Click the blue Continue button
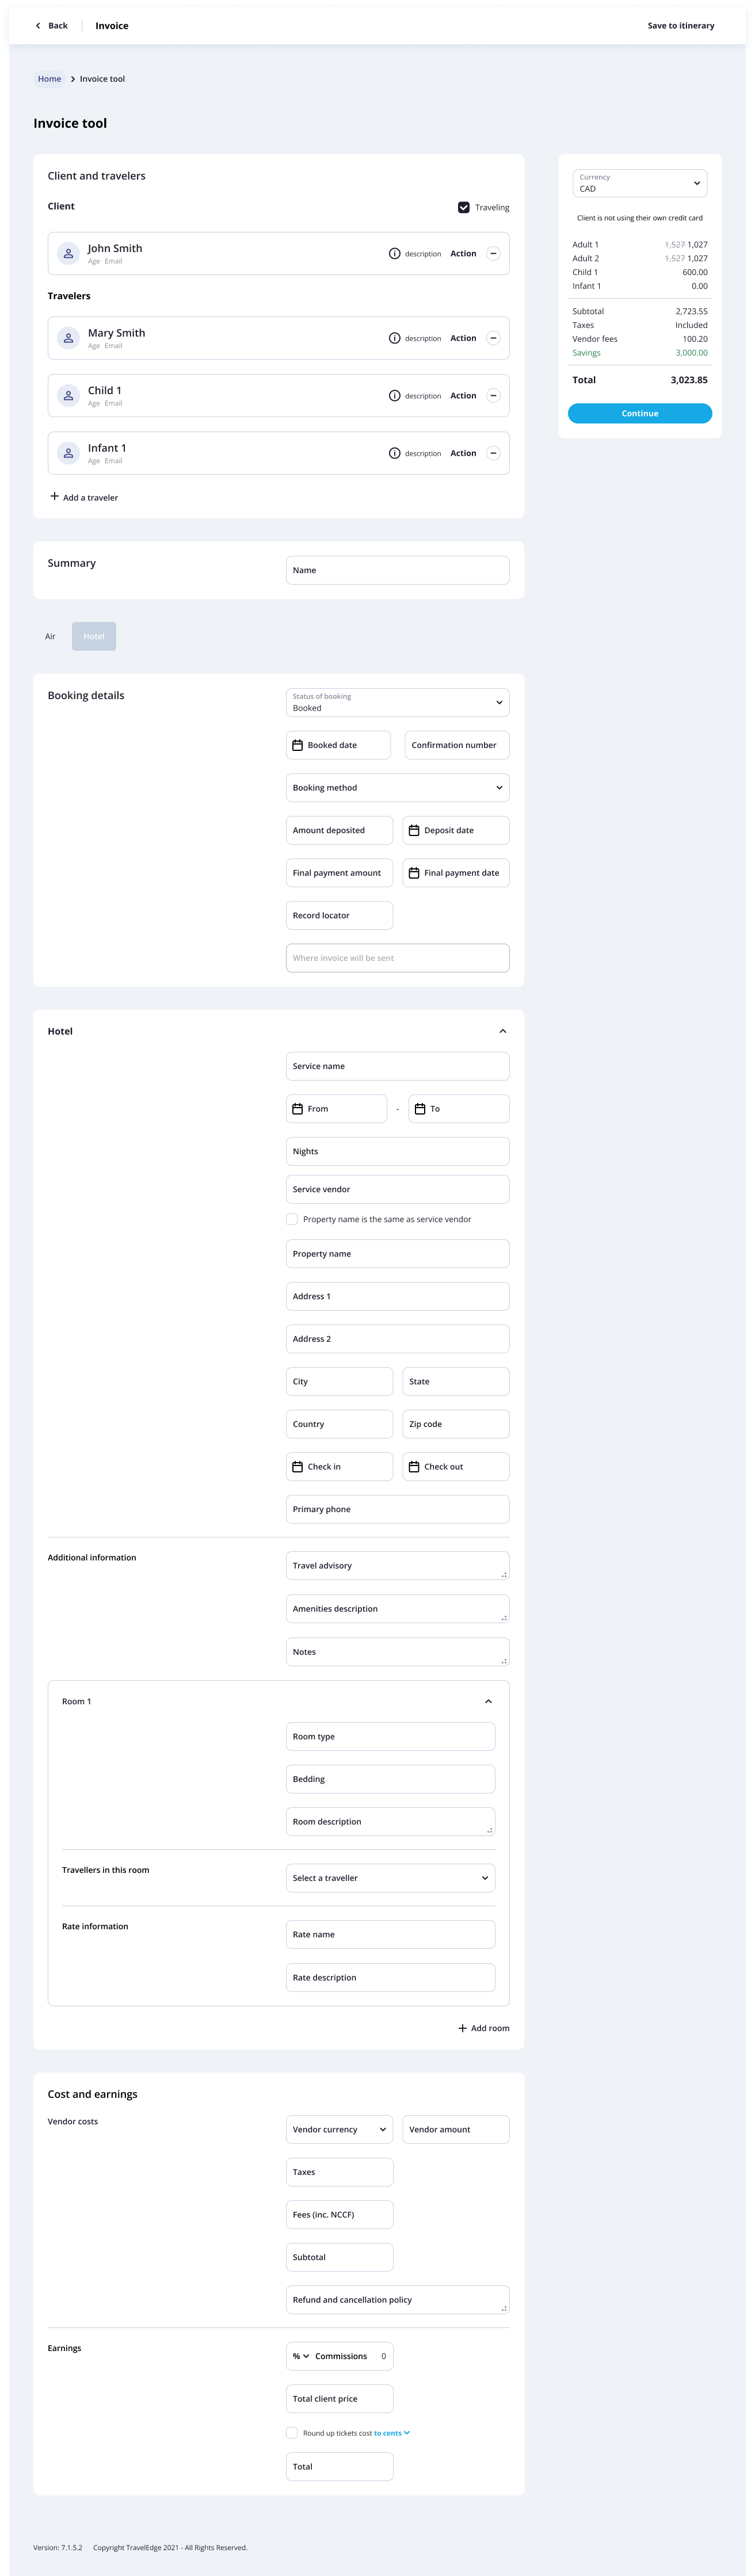This screenshot has height=2576, width=755. click(x=640, y=413)
